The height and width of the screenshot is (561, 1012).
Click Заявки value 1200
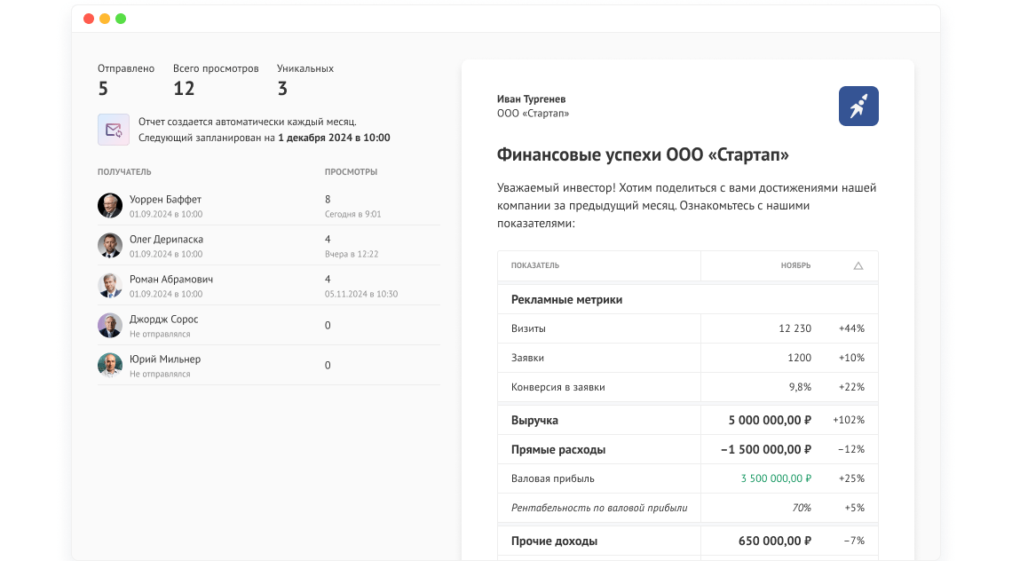(800, 358)
